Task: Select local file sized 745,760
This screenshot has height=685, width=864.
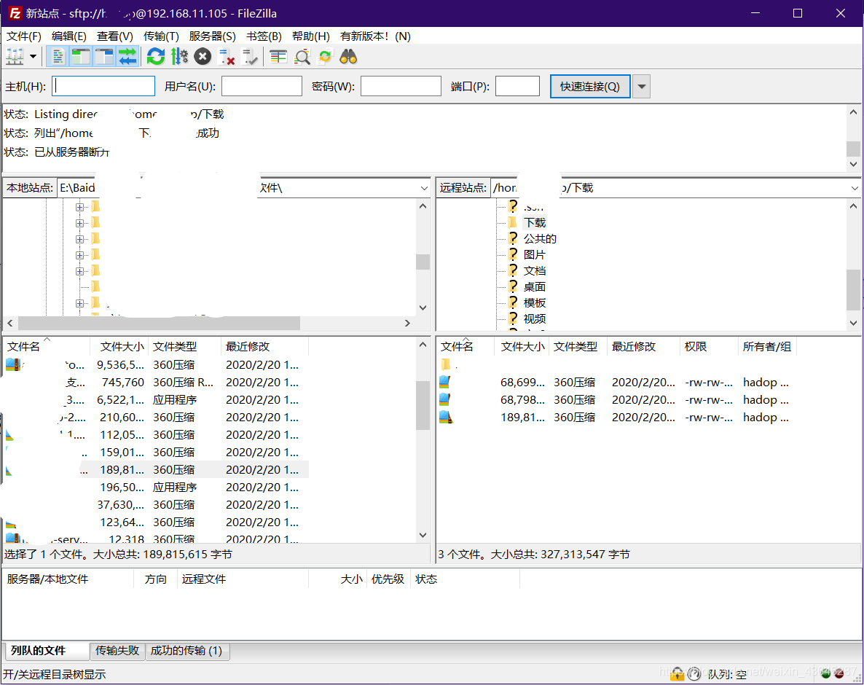Action: (x=155, y=383)
